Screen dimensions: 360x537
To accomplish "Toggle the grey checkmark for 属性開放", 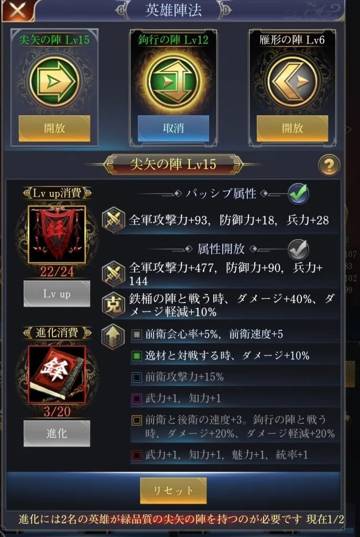I will 298,249.
